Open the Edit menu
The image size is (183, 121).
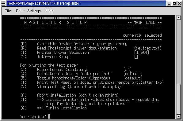[19, 11]
